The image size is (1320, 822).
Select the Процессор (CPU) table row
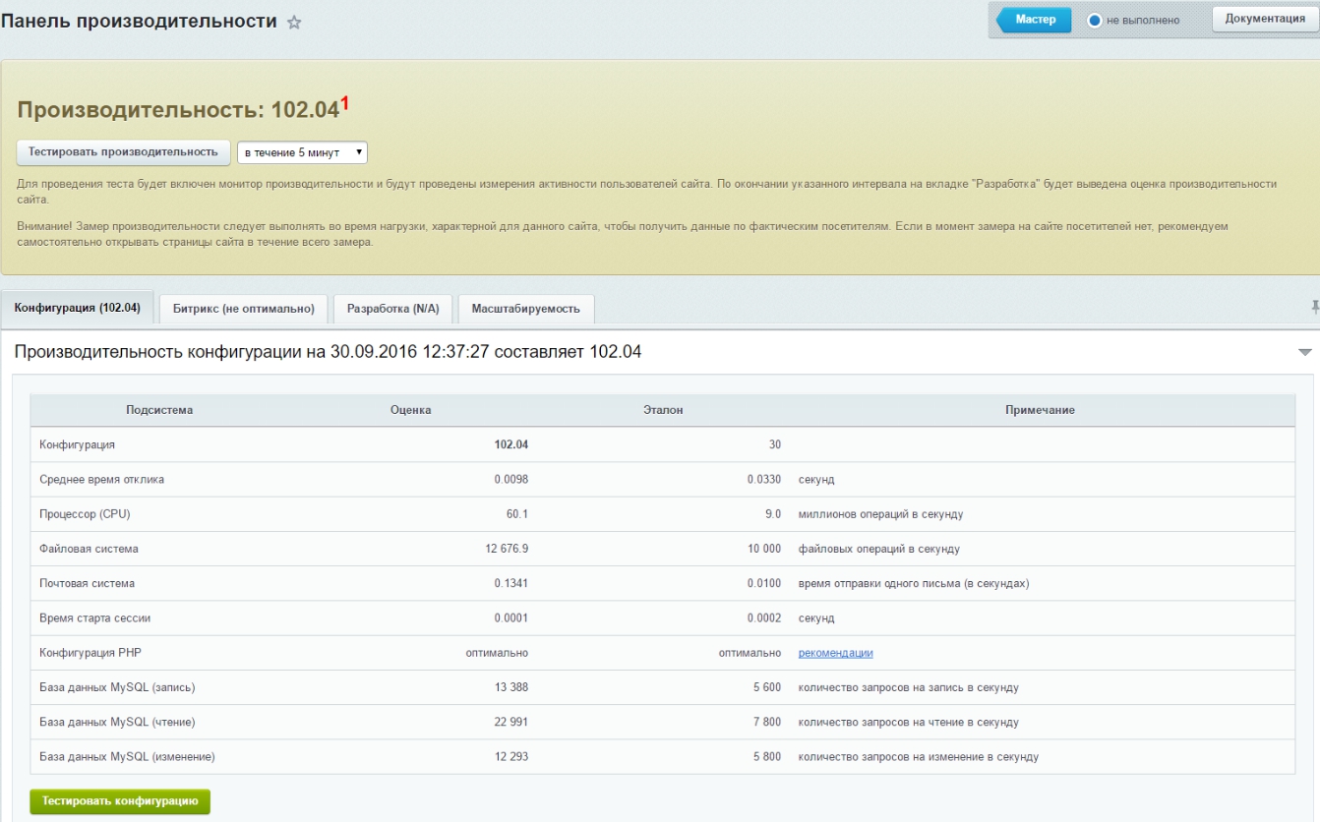[x=85, y=514]
